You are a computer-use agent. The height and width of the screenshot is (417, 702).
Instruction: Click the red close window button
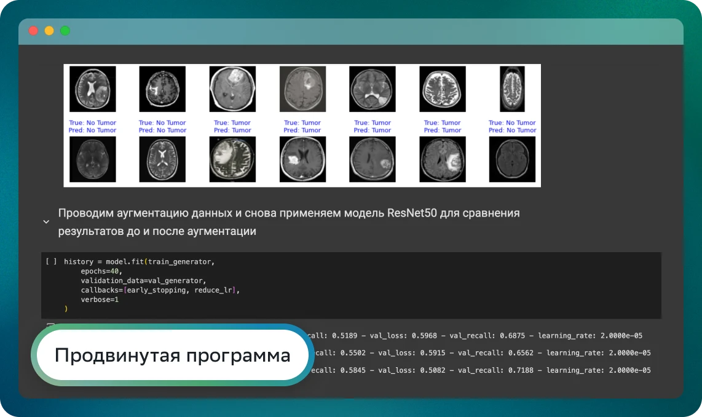[x=33, y=31]
